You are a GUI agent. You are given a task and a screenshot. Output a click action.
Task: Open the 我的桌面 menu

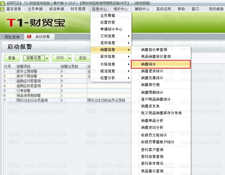216,9
